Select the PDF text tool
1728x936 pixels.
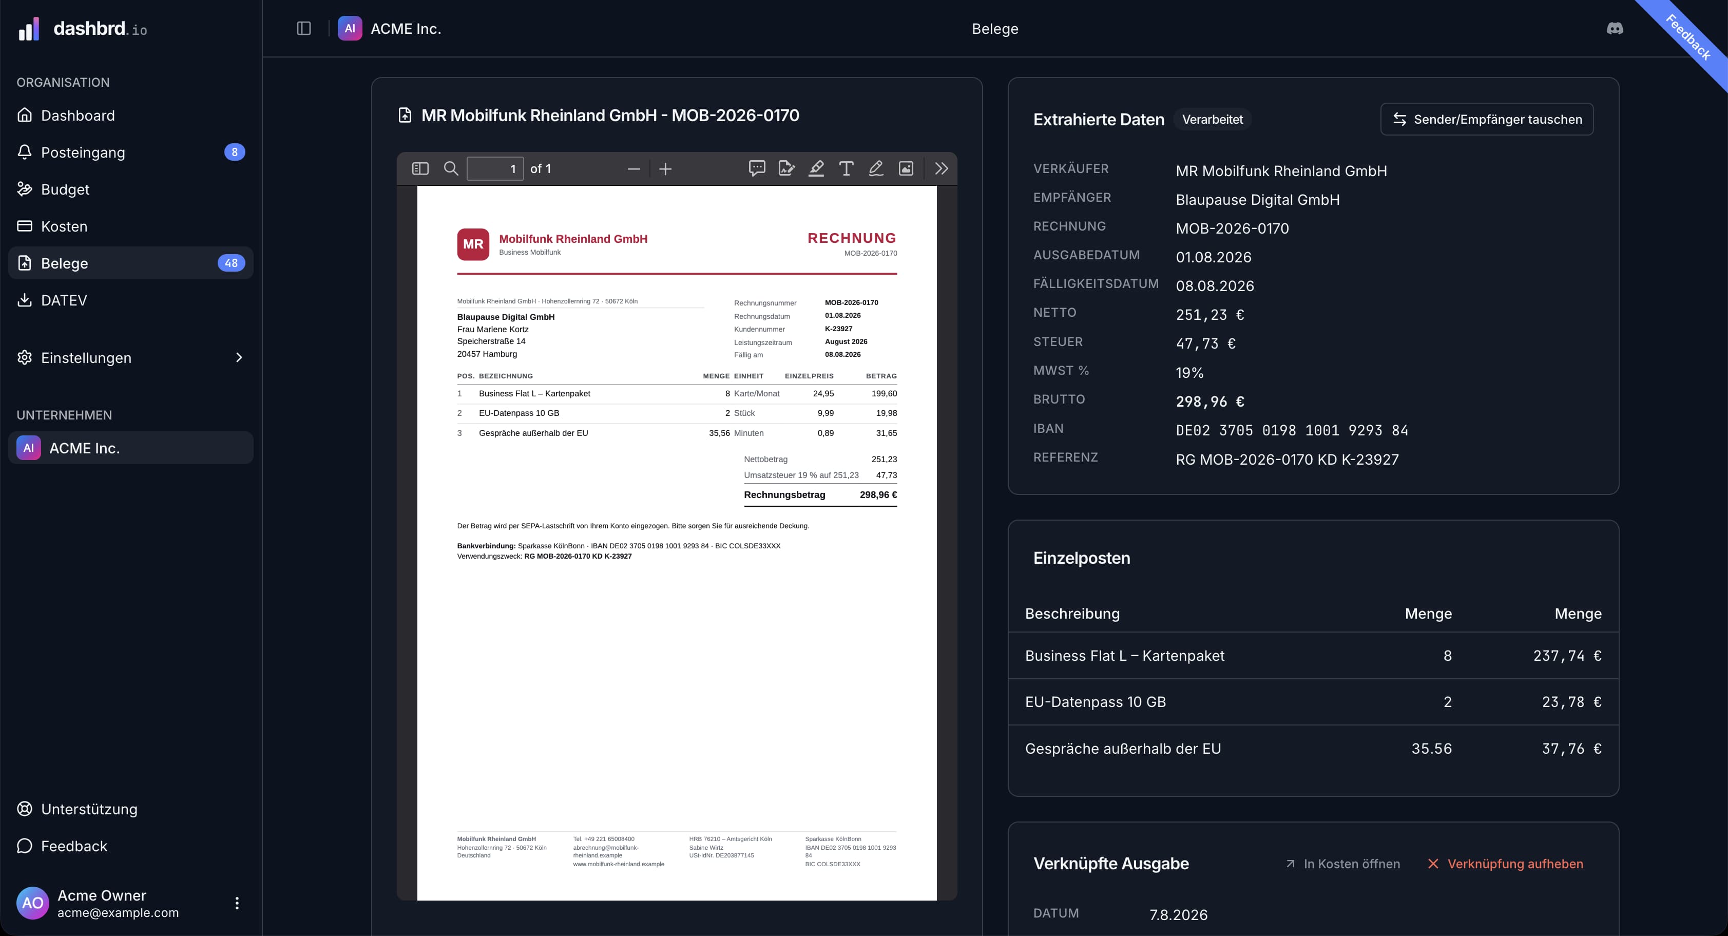coord(846,168)
